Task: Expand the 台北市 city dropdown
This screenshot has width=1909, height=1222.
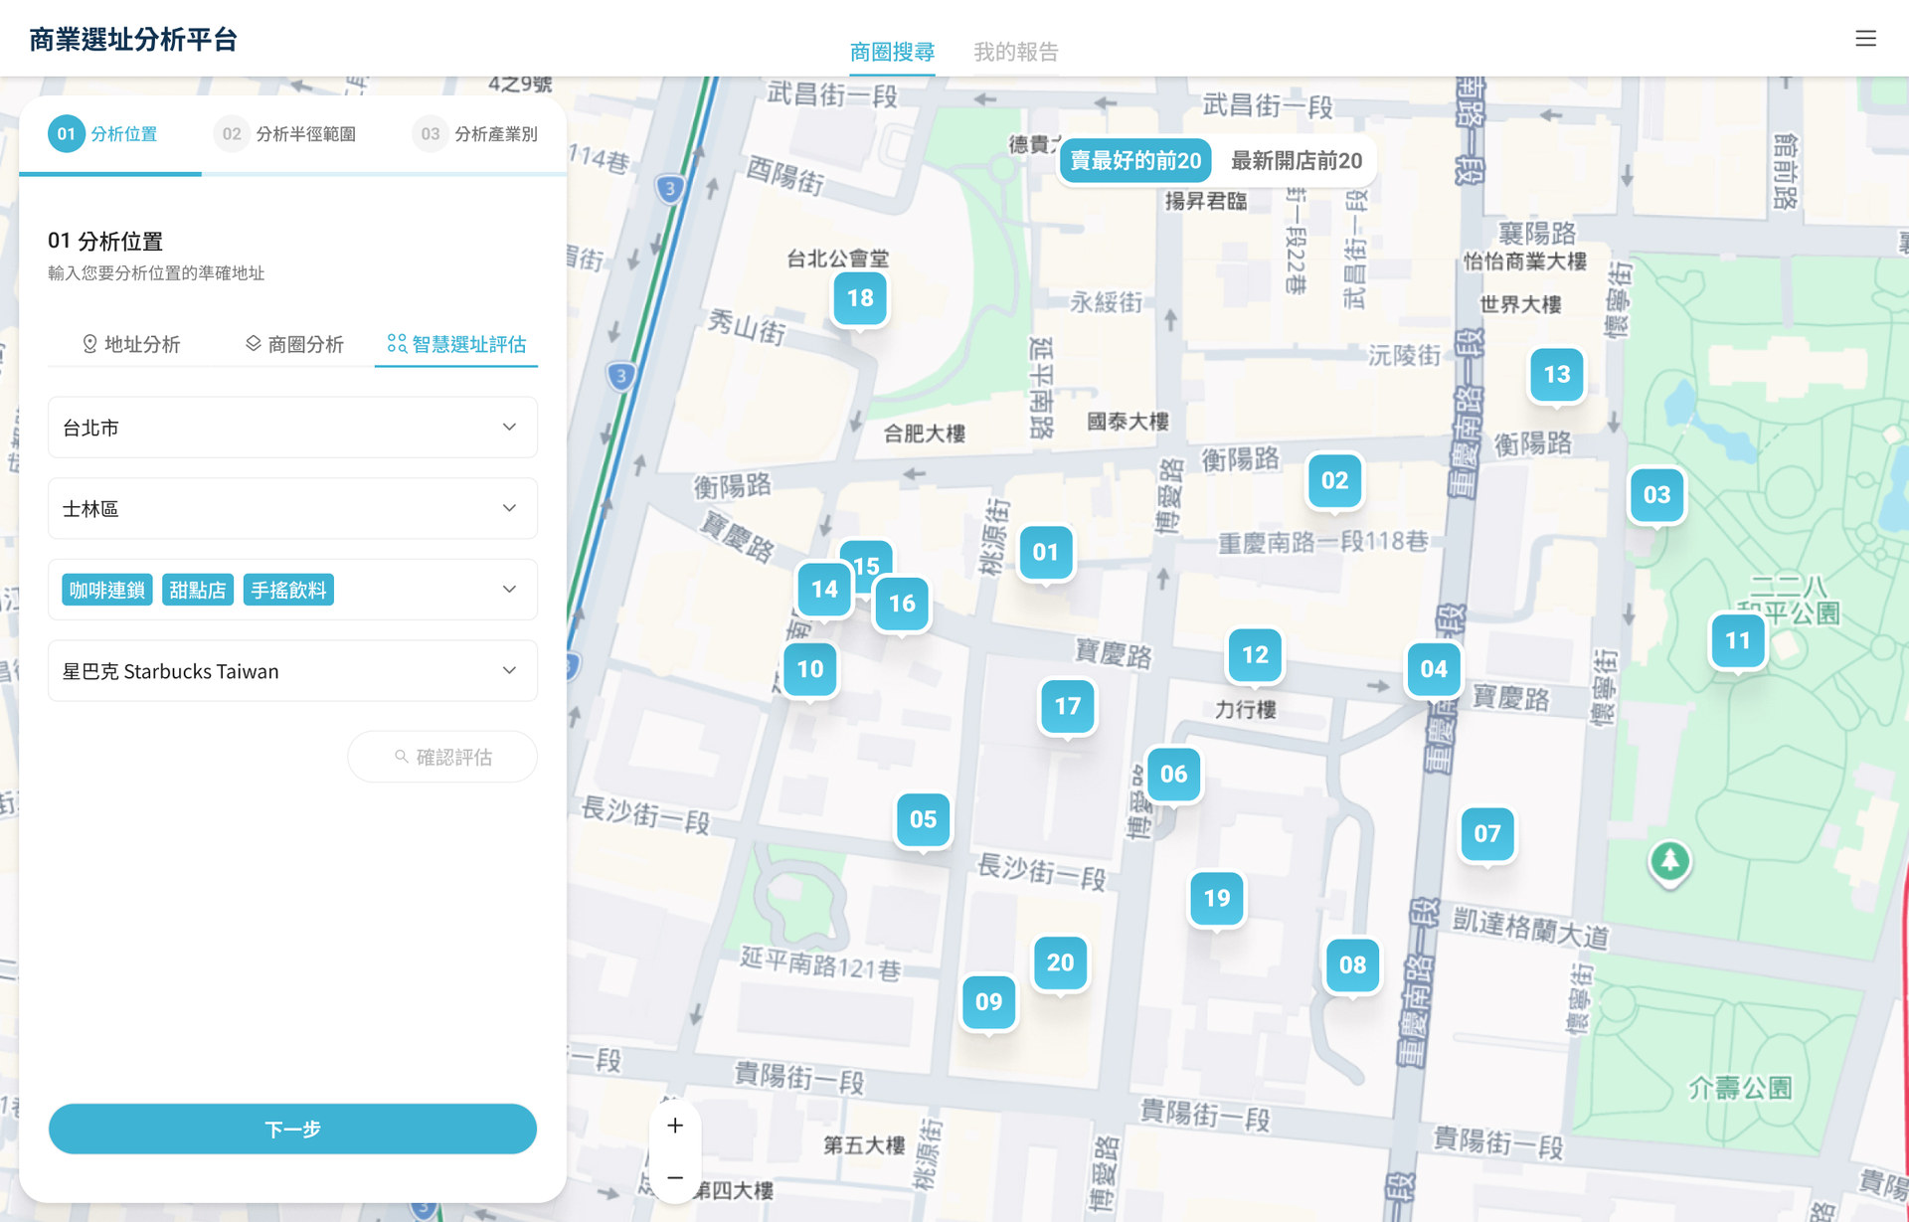Action: coord(292,428)
